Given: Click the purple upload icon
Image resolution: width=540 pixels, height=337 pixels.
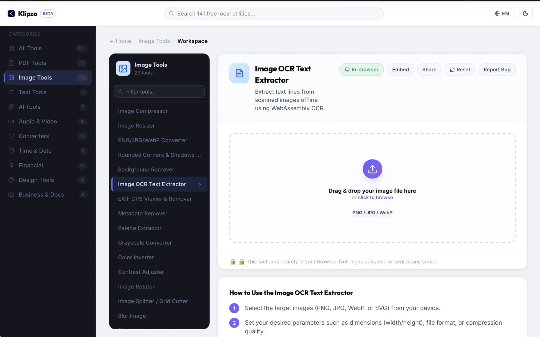Looking at the screenshot, I should [x=372, y=169].
